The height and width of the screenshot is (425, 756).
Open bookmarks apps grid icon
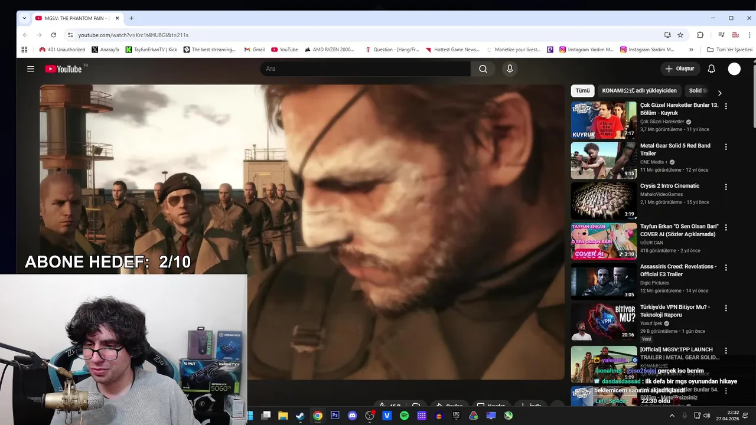(x=24, y=50)
